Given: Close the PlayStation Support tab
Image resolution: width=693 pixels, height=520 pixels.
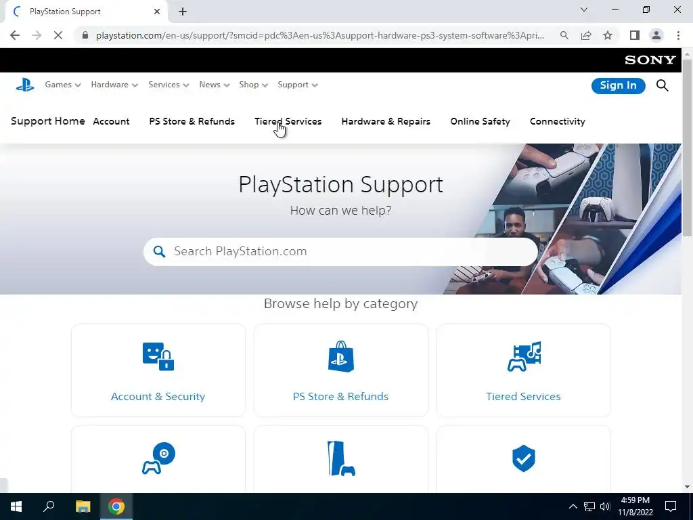Looking at the screenshot, I should coord(157,12).
